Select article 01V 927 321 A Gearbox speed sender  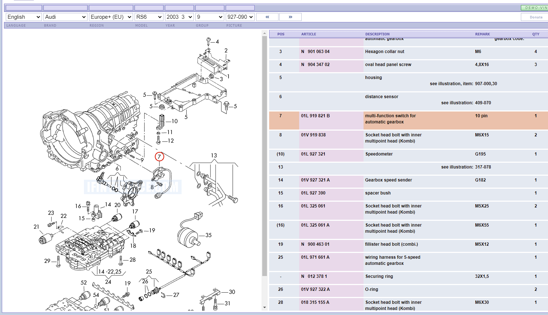click(x=315, y=180)
